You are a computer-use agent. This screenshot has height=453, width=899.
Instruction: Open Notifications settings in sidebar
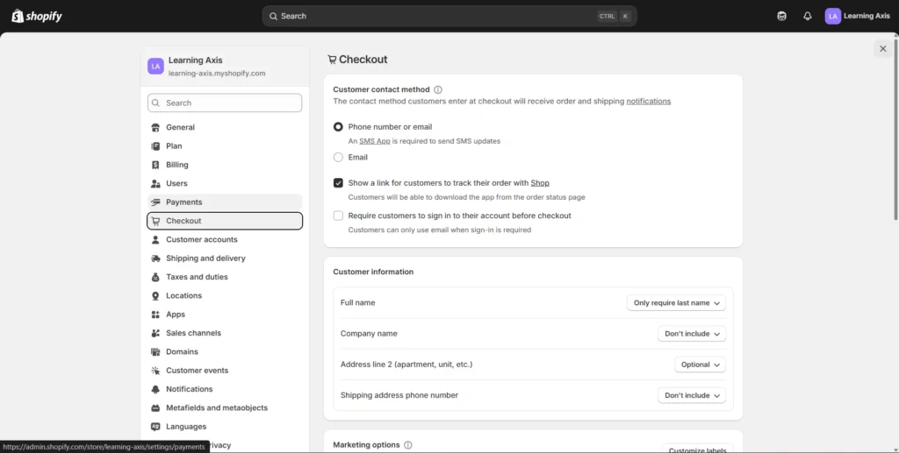pyautogui.click(x=225, y=389)
